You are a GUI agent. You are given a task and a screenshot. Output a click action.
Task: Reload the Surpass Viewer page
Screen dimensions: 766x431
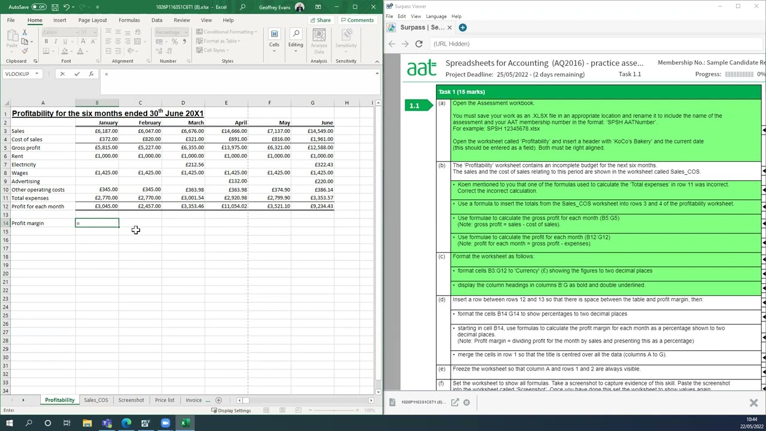click(419, 44)
